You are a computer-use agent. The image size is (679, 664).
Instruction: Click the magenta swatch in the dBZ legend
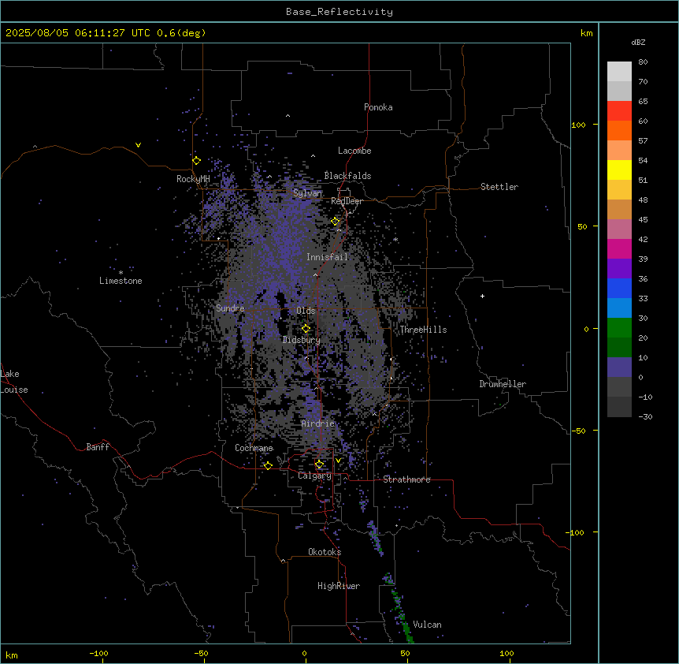point(619,248)
